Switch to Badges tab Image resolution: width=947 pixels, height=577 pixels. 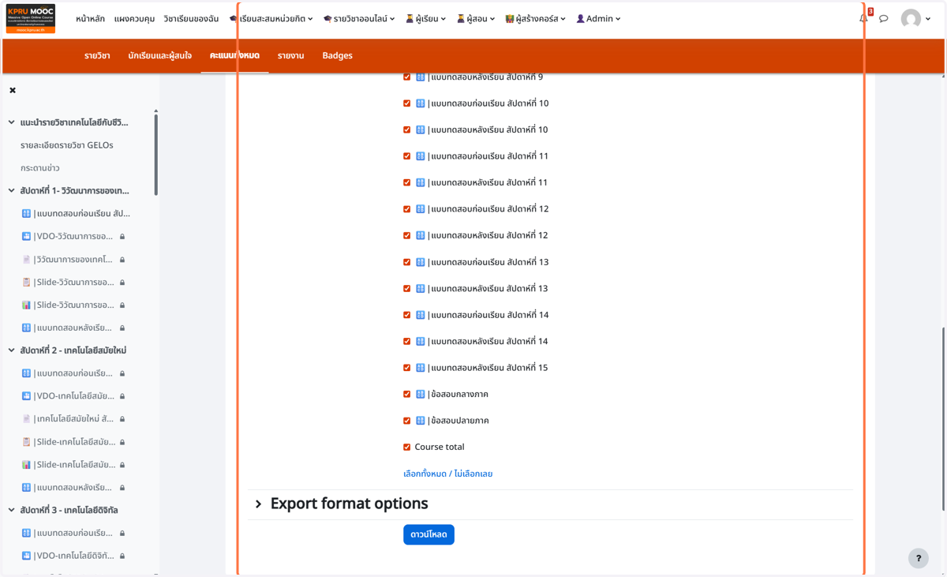(x=337, y=56)
